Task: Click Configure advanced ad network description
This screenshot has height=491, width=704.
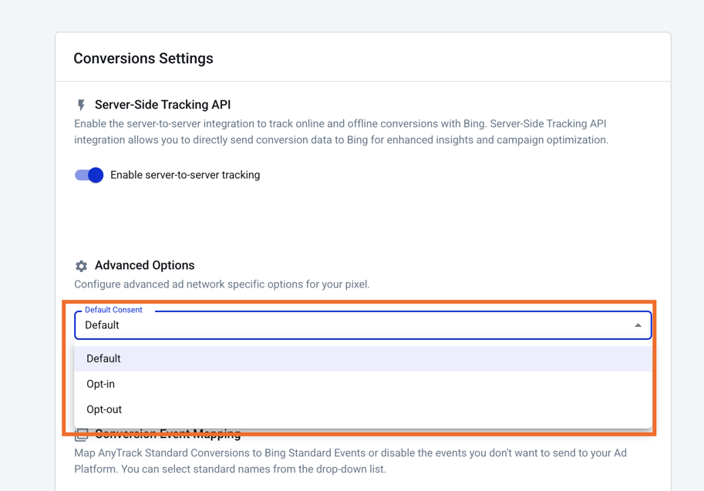Action: pos(222,284)
